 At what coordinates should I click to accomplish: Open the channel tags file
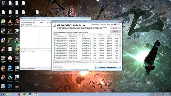[x=10, y=3]
